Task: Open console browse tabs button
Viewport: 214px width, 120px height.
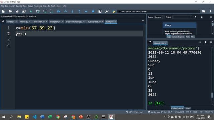Action: (x=150, y=42)
